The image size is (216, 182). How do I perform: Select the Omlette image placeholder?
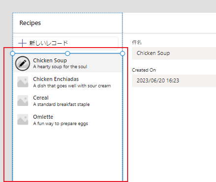click(23, 119)
